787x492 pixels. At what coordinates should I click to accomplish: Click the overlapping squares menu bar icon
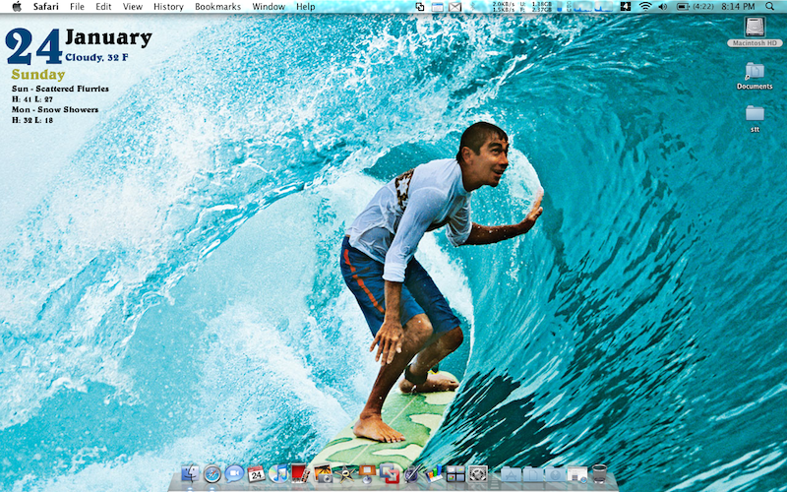coord(420,7)
